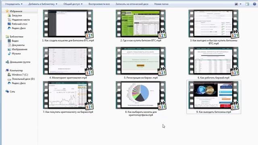258x145 pixels.
Task: Select Избранное star icon in sidebar
Action: (7, 11)
